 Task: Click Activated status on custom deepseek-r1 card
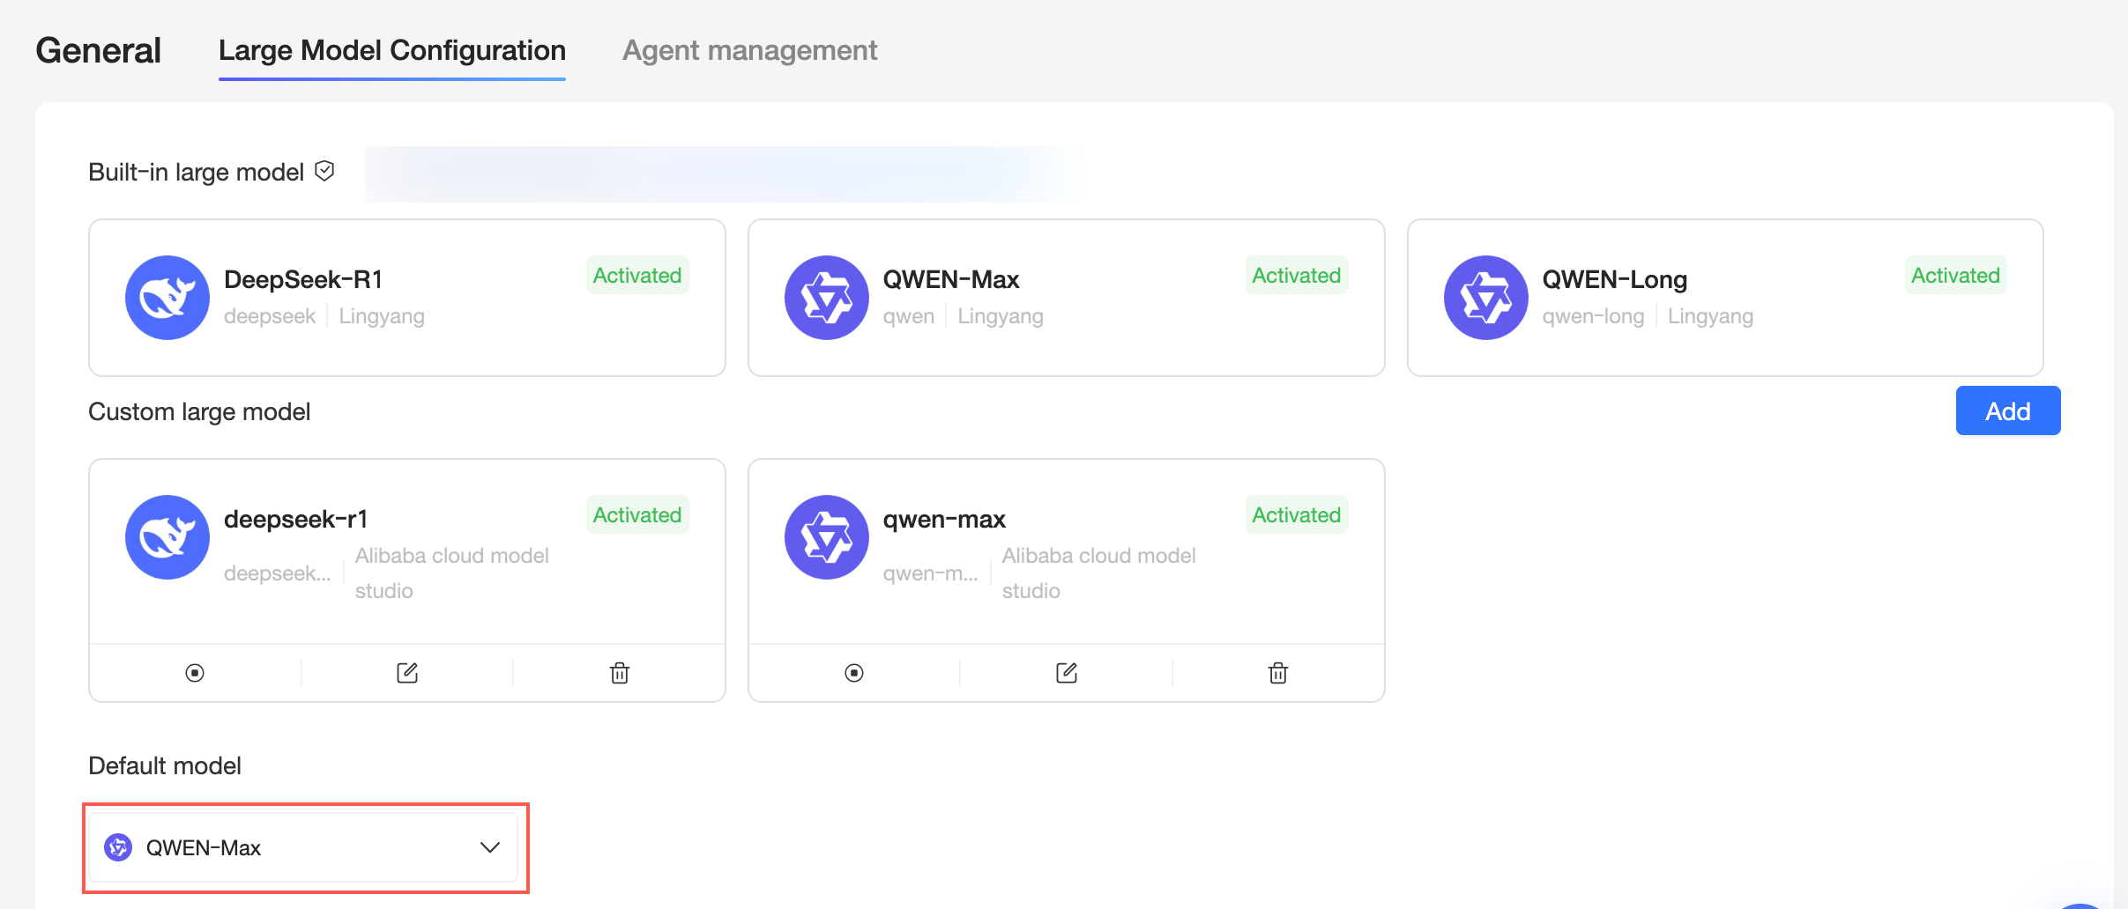click(637, 514)
